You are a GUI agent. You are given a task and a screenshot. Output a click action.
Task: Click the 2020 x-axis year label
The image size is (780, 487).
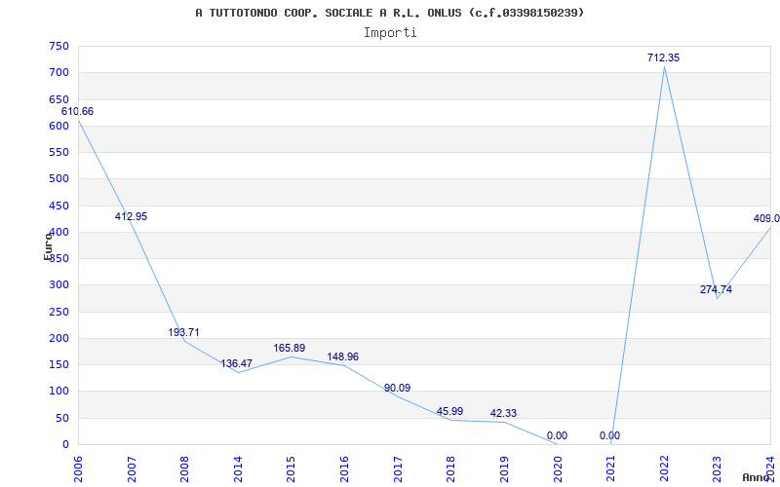(x=557, y=470)
